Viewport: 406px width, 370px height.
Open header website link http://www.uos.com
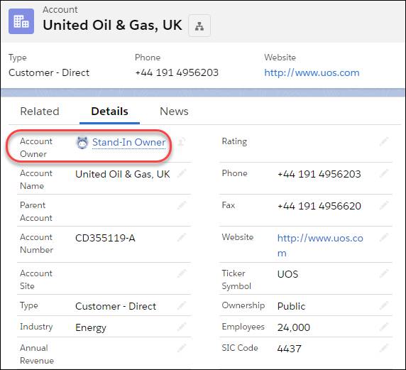click(312, 72)
